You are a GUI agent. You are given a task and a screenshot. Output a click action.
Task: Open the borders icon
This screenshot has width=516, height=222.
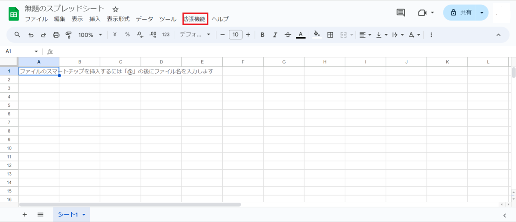click(x=330, y=35)
